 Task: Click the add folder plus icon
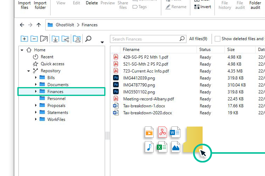[x=24, y=39]
